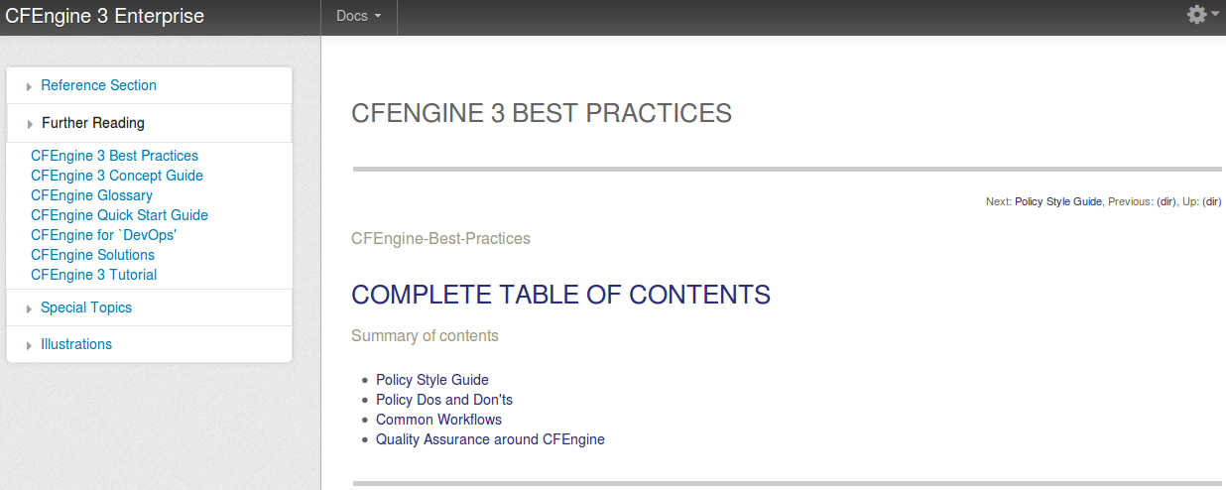
Task: Expand the Reference Section panel
Action: 149,85
